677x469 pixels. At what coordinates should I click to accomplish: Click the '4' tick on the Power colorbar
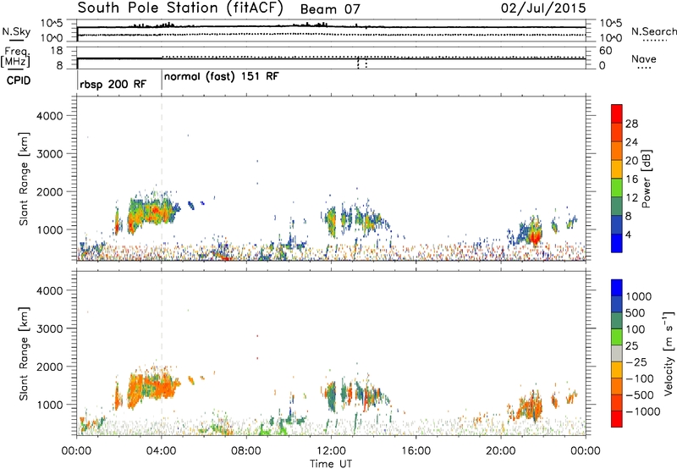(628, 234)
